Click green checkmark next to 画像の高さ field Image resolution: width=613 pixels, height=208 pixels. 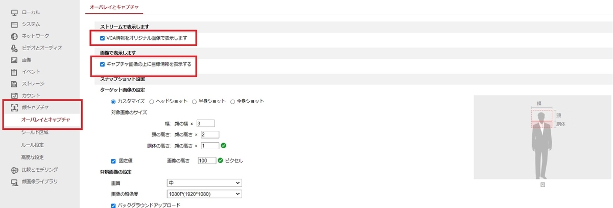point(221,160)
